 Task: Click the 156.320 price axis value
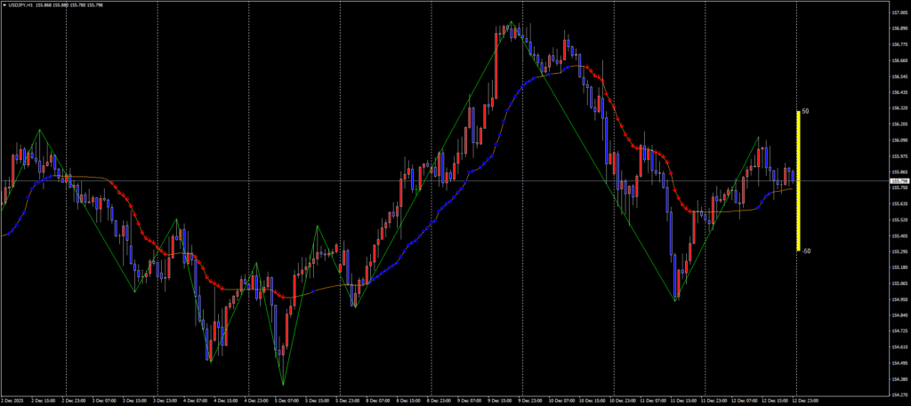[x=898, y=108]
